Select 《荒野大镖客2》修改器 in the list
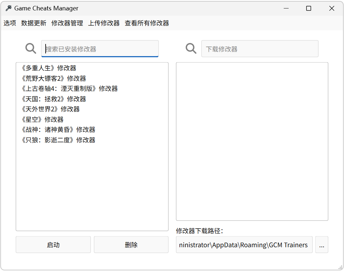 click(92, 78)
